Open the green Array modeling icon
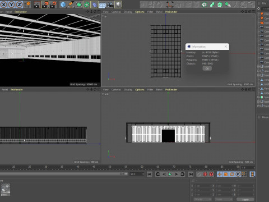 86,4
